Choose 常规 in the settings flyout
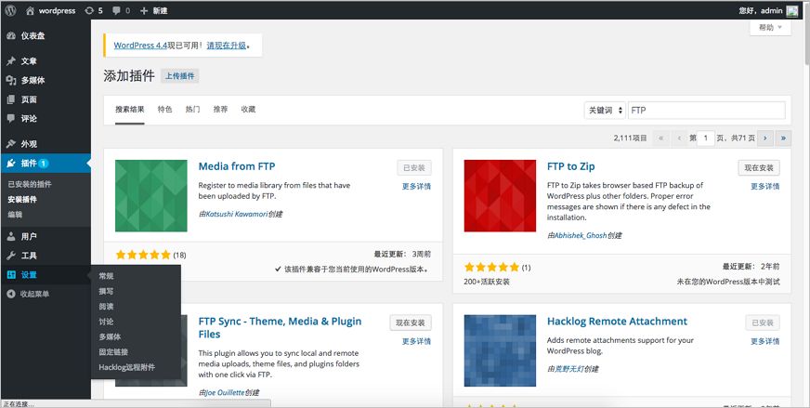Viewport: 810px width, 408px height. 106,276
